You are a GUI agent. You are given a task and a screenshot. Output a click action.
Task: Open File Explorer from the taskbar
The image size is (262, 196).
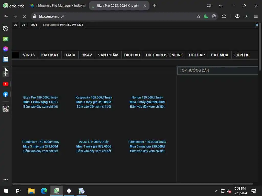click(x=31, y=191)
